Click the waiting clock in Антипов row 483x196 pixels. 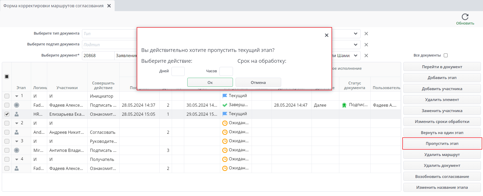[x=225, y=150]
